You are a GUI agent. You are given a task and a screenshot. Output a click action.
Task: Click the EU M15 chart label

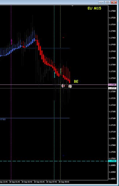tap(94, 8)
